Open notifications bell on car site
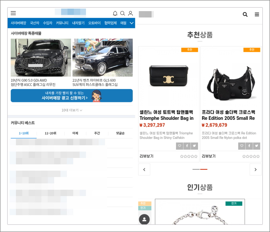Image resolution: width=270 pixels, height=232 pixels. 115,13
